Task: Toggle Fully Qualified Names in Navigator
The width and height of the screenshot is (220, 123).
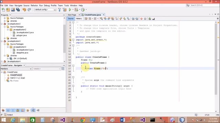Action: click(x=28, y=110)
